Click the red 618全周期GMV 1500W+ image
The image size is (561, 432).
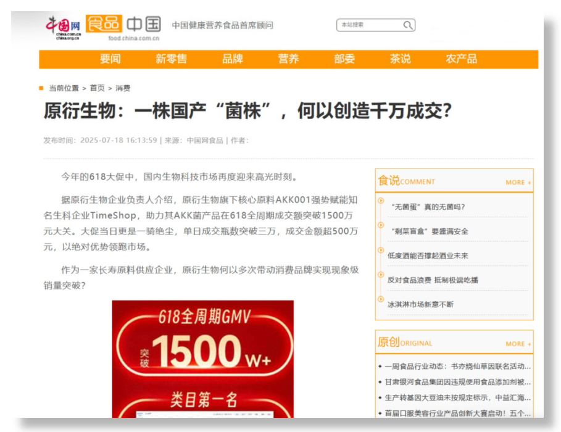203,359
